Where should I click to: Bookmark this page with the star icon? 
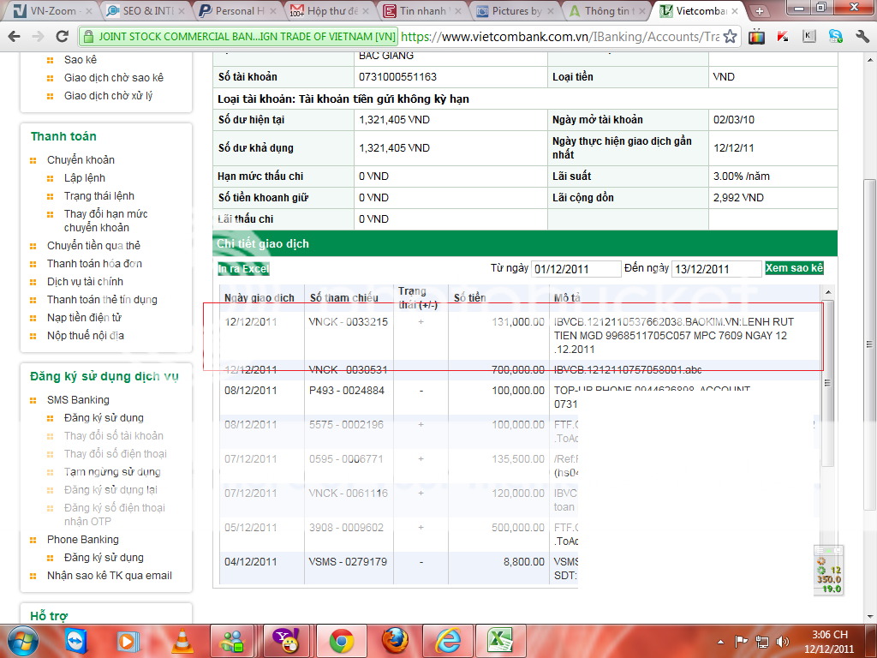pyautogui.click(x=730, y=37)
